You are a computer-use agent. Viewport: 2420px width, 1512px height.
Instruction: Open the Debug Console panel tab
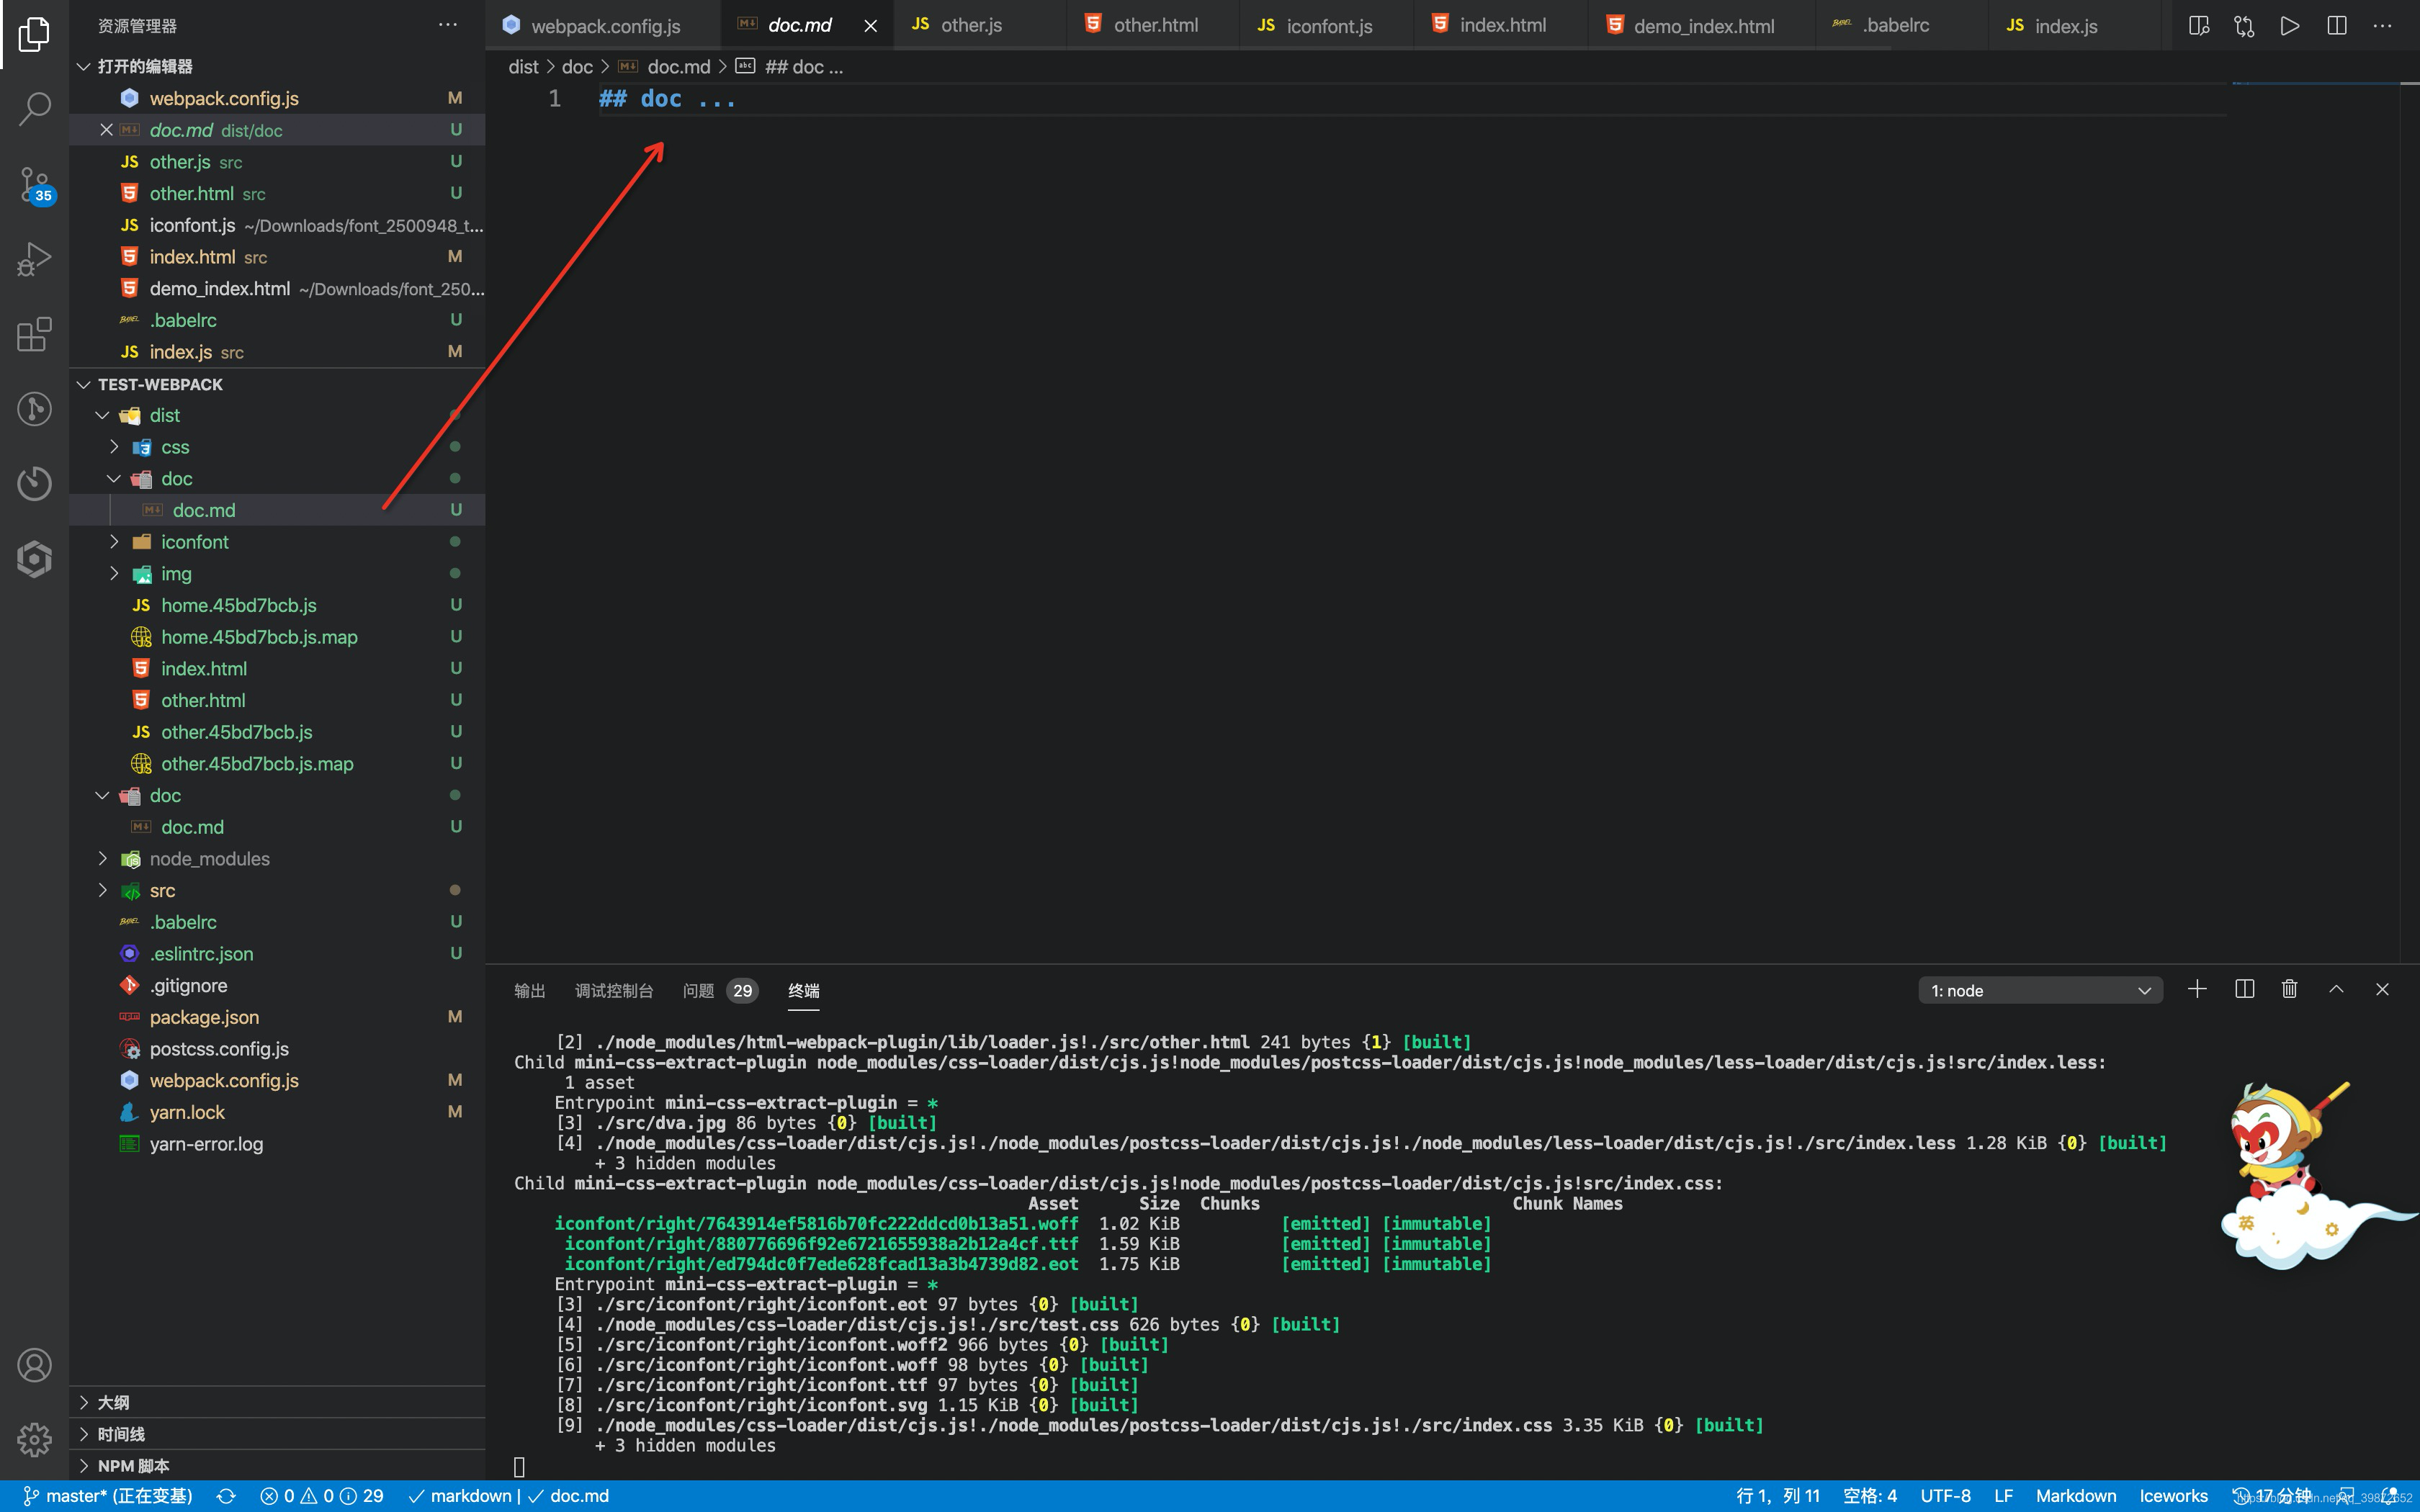point(613,991)
